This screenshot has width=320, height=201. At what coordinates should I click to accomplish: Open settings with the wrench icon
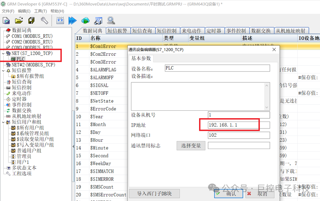44,20
